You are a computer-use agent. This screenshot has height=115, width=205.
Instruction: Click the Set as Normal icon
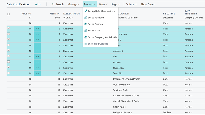point(86,31)
